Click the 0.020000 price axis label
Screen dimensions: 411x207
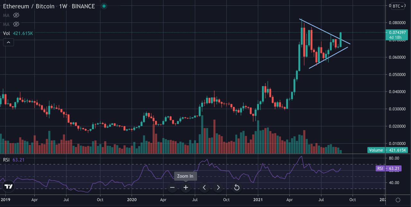click(x=398, y=126)
